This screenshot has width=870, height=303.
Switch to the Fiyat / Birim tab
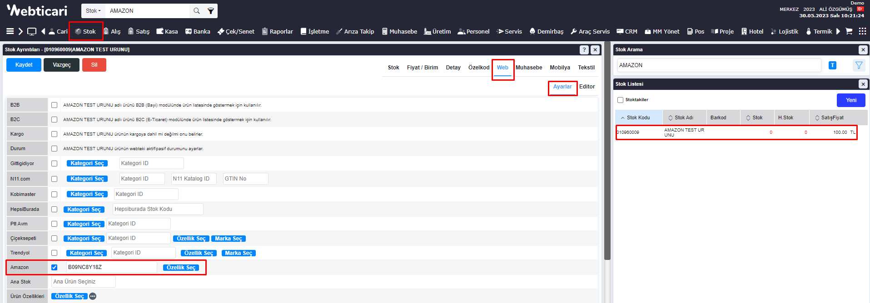423,68
